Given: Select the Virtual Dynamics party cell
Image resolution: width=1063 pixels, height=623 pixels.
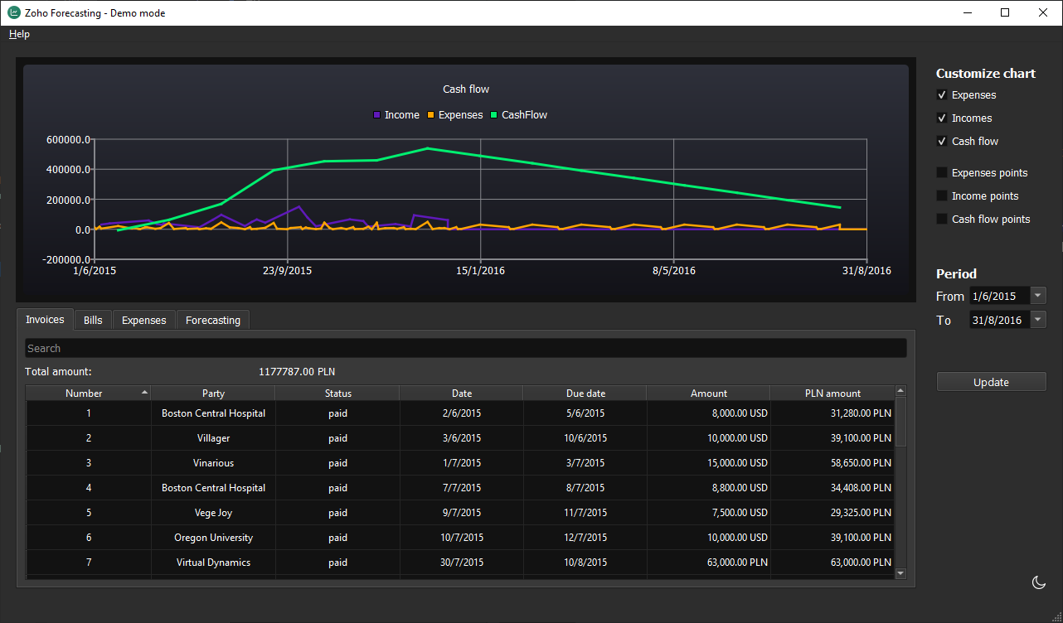Looking at the screenshot, I should point(213,563).
